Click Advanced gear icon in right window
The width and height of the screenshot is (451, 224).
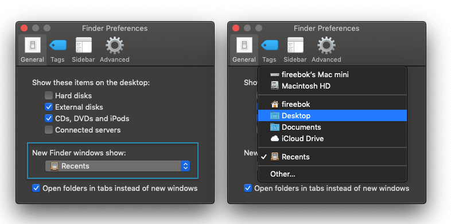tap(326, 45)
